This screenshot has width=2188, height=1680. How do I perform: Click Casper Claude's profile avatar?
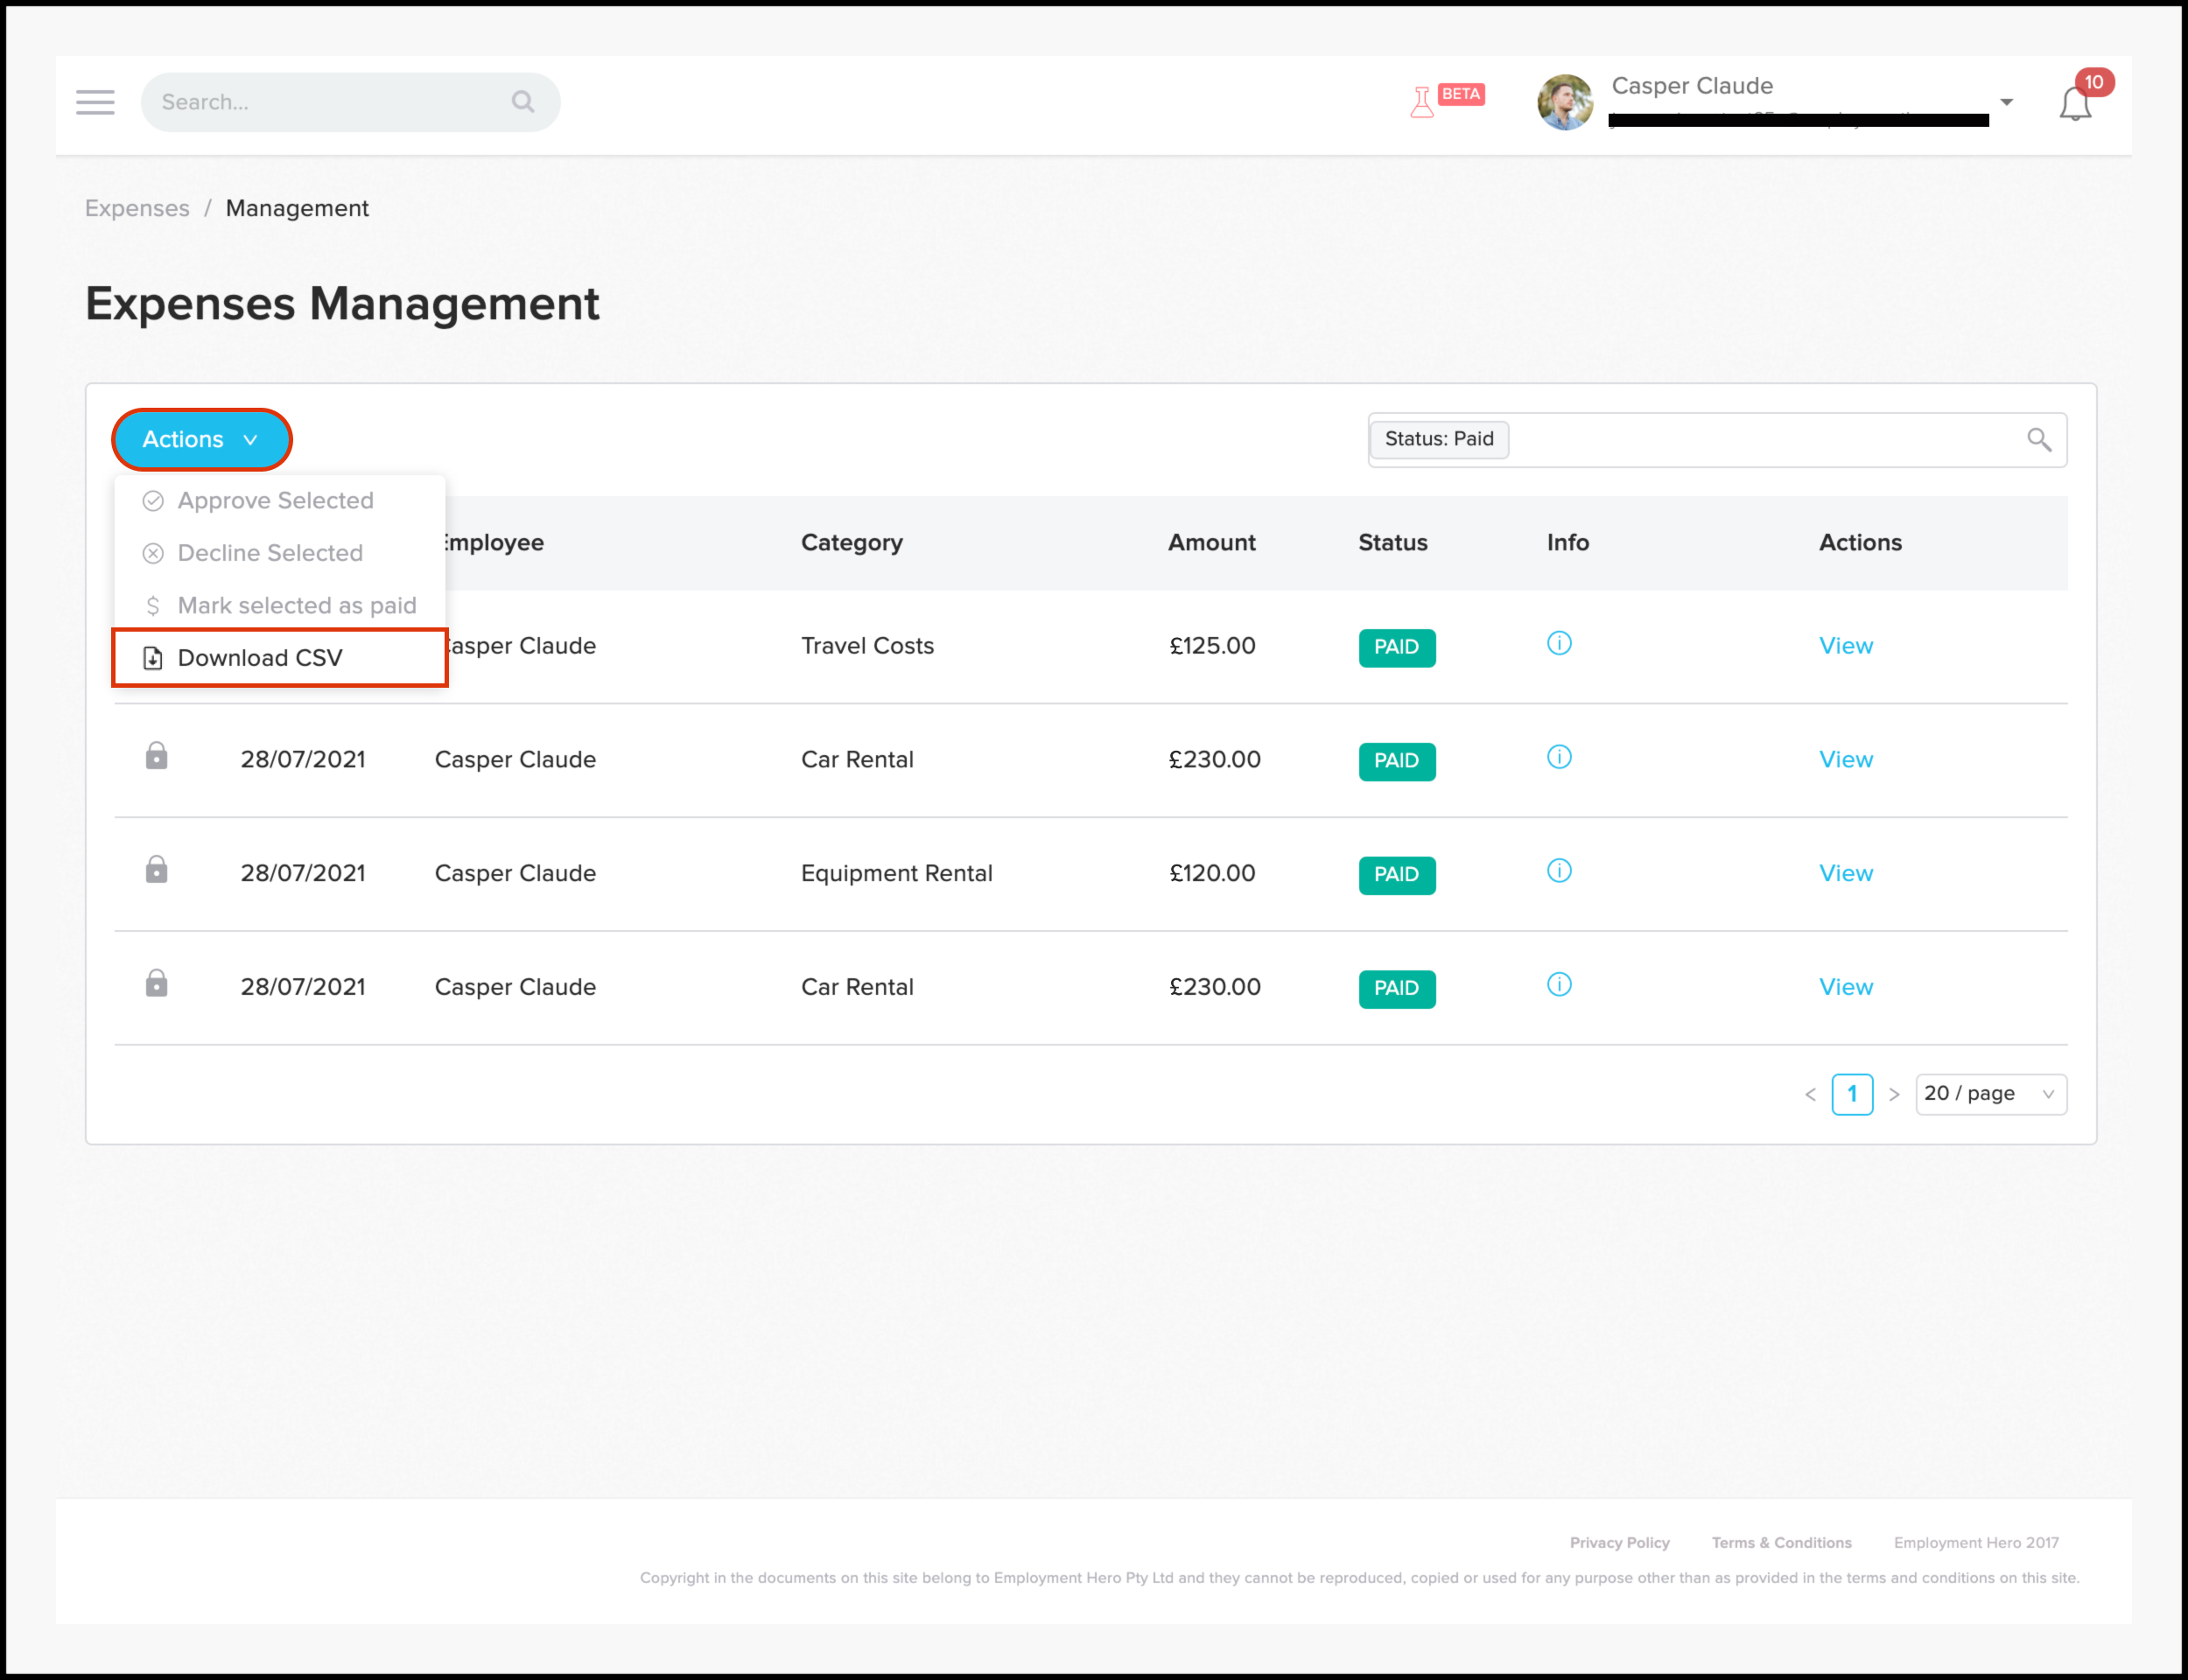point(1565,102)
